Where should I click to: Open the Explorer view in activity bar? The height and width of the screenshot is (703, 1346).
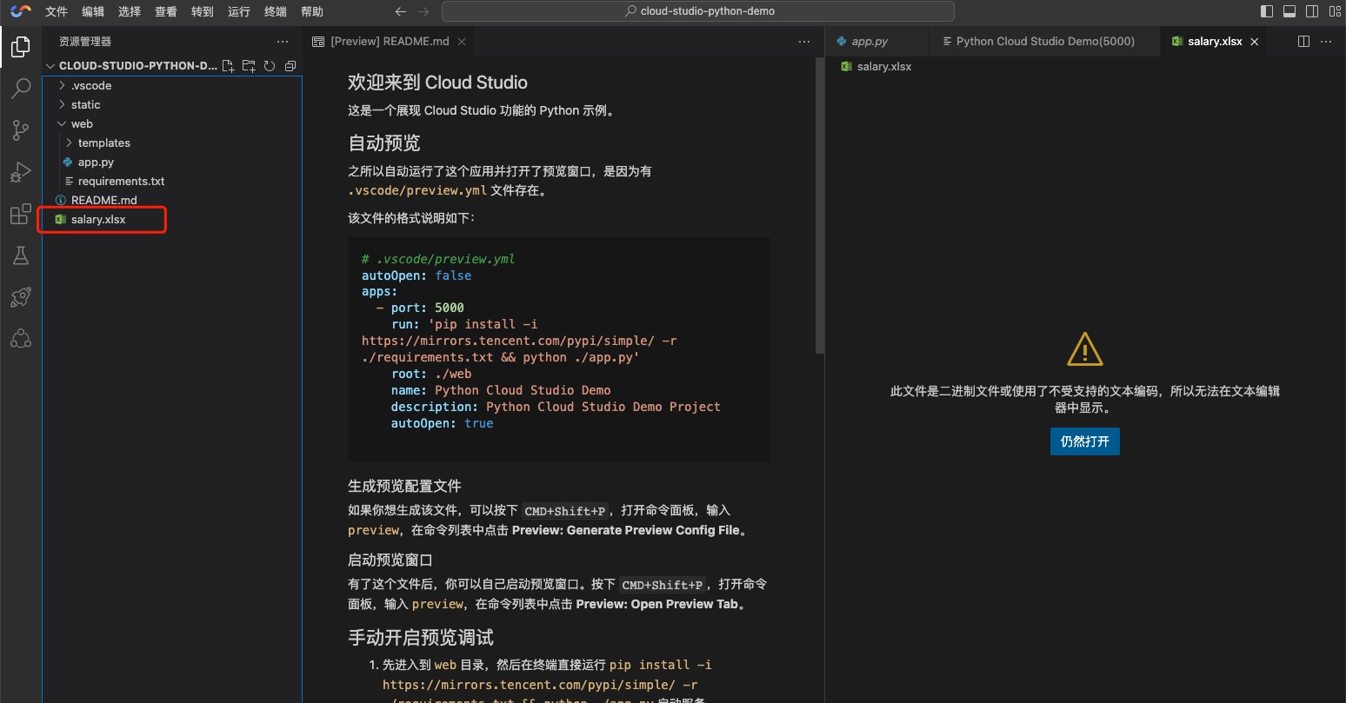pos(21,46)
